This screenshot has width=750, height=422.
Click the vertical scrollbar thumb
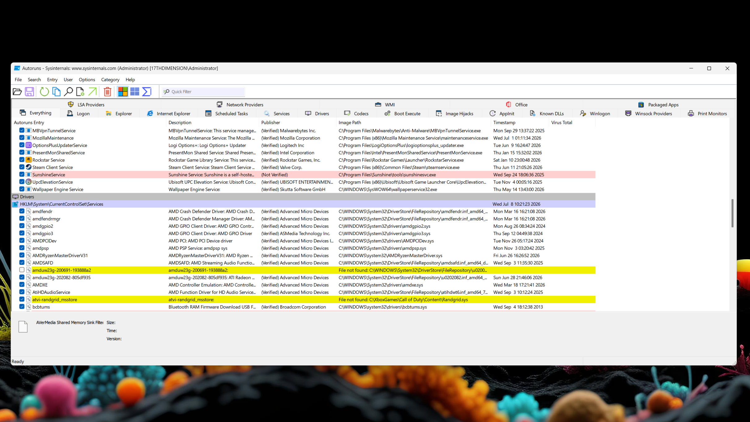click(732, 213)
